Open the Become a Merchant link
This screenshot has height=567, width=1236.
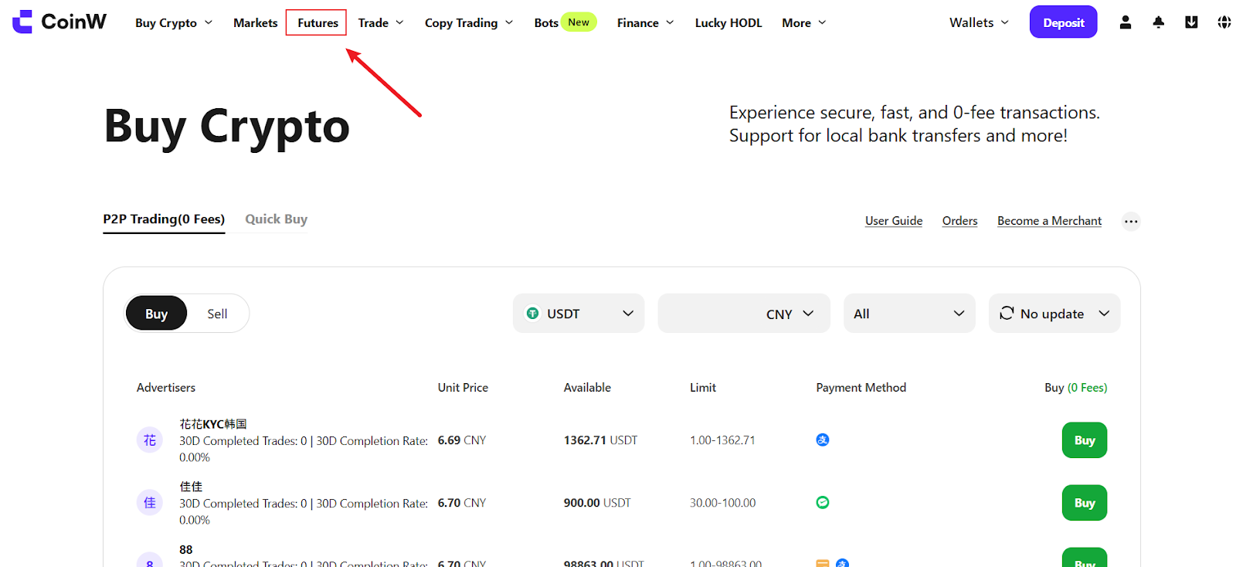pos(1050,221)
